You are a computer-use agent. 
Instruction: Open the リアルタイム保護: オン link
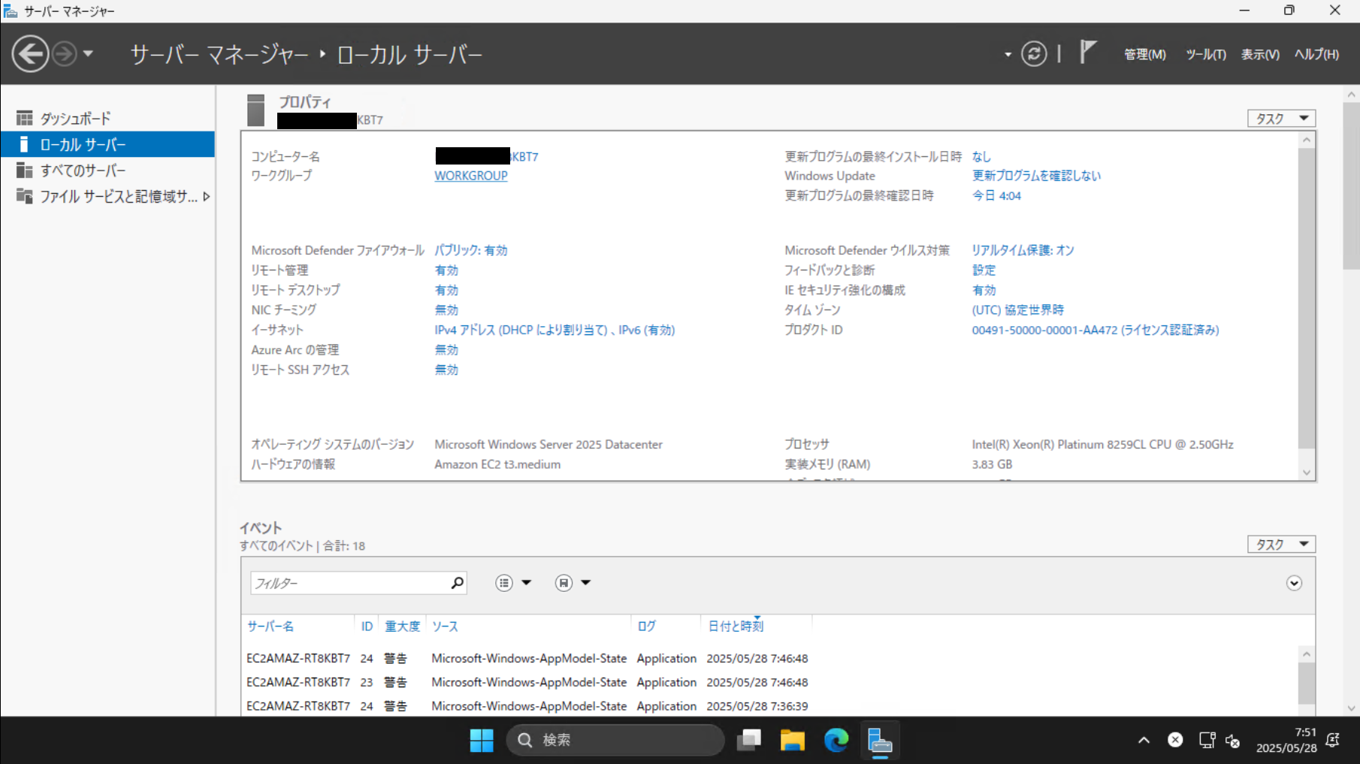coord(1023,250)
